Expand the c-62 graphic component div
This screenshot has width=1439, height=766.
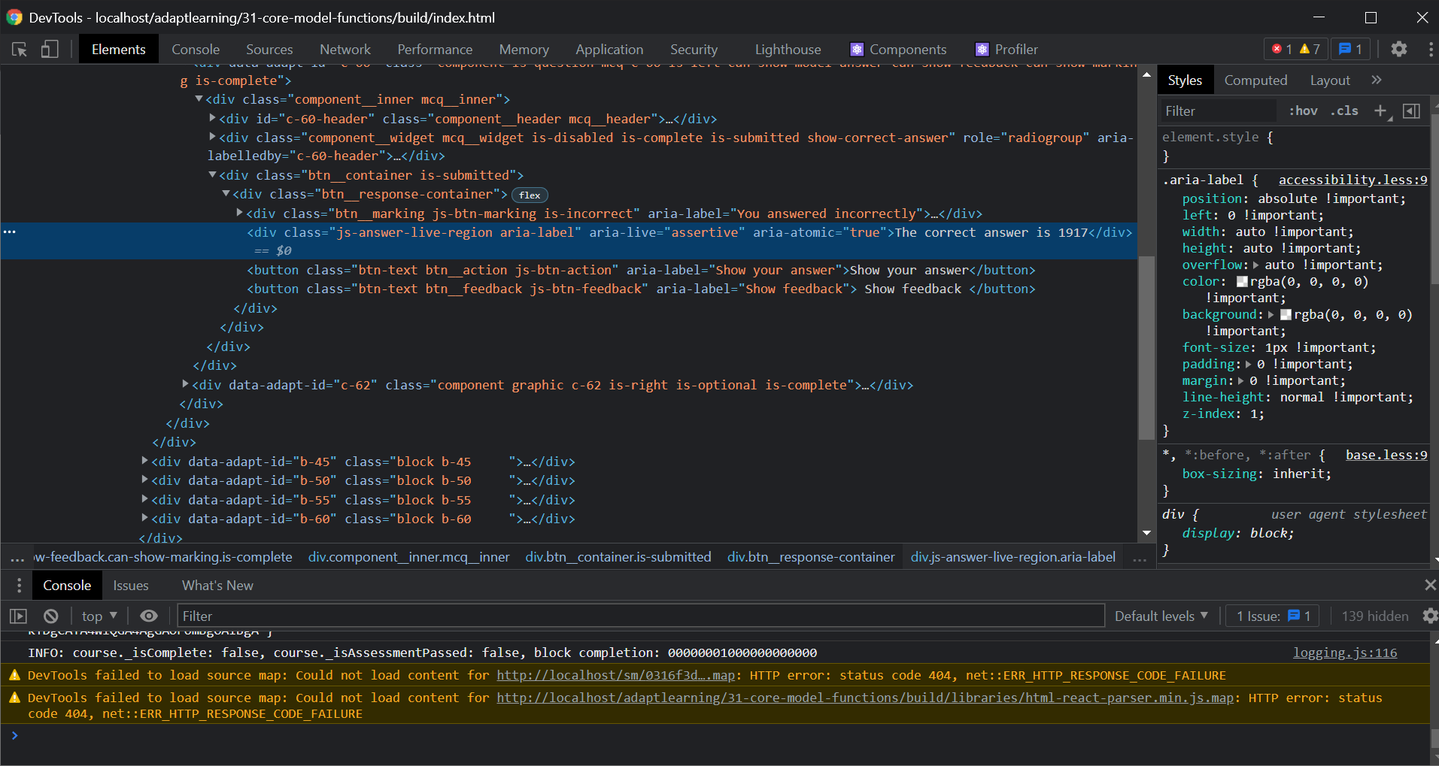(x=185, y=384)
